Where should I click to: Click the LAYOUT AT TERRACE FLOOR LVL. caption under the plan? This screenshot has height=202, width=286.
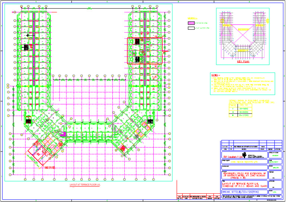pyautogui.click(x=85, y=185)
